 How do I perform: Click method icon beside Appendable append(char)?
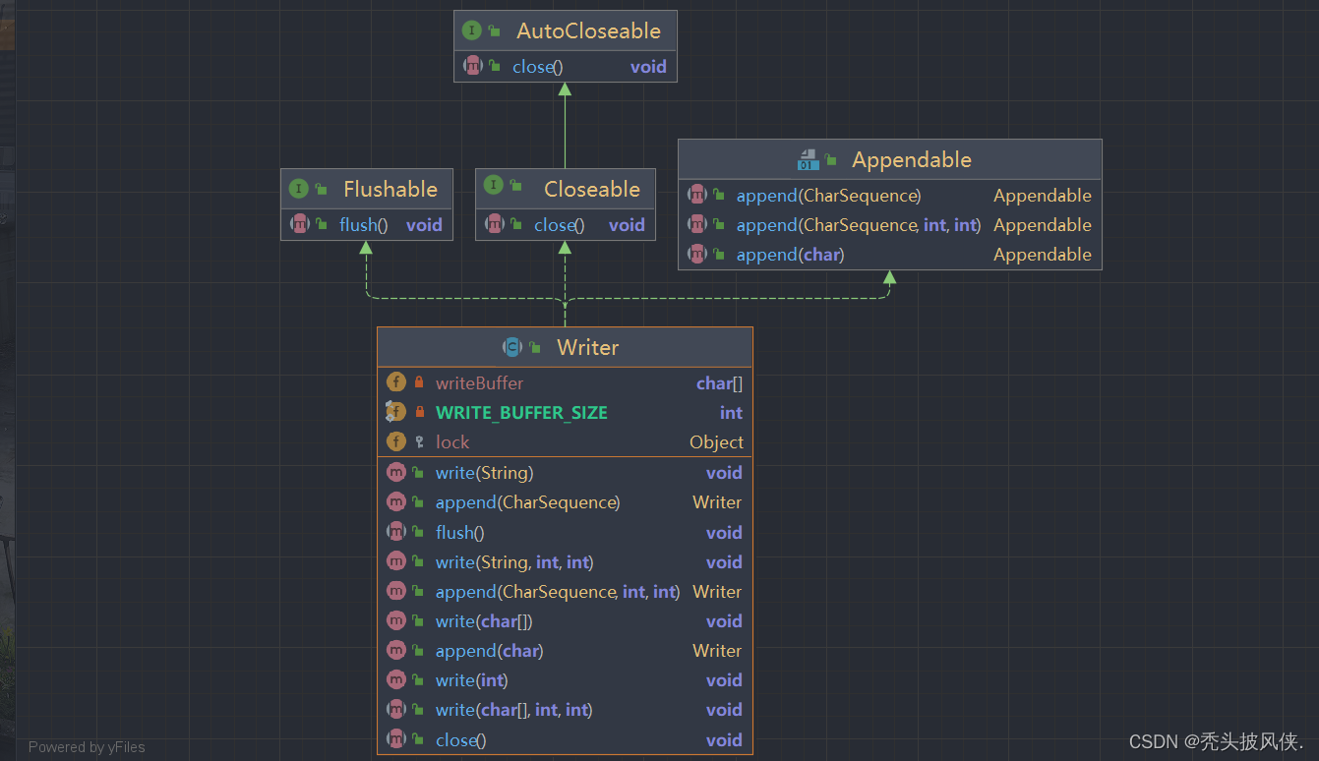click(x=697, y=255)
